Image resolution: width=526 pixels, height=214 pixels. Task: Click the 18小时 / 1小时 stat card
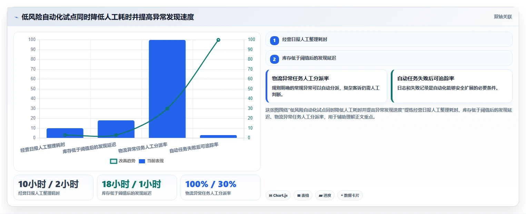coord(137,187)
